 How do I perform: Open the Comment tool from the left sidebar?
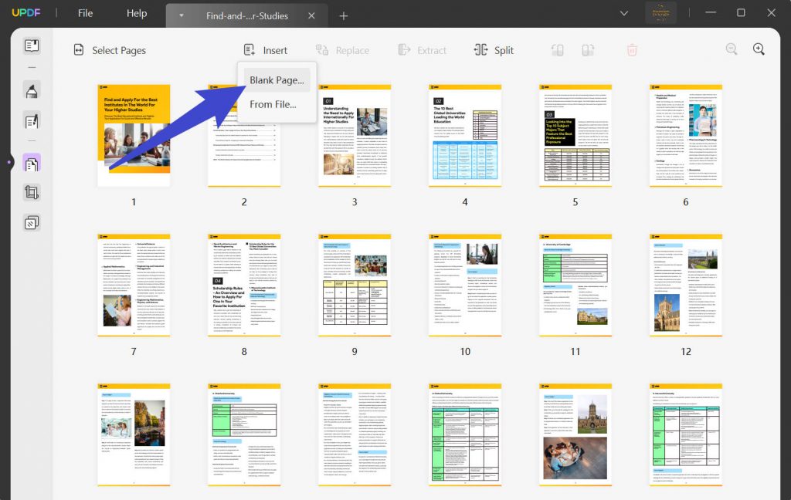point(31,91)
